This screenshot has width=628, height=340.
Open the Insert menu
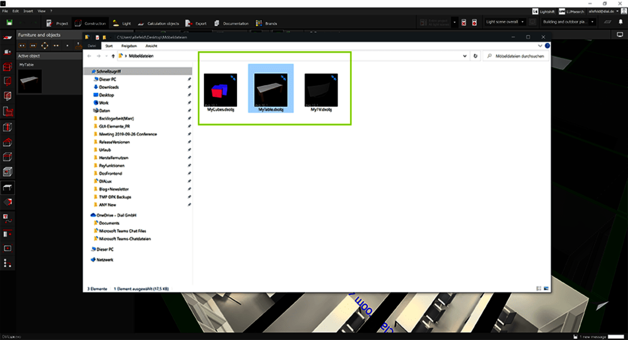pos(28,11)
